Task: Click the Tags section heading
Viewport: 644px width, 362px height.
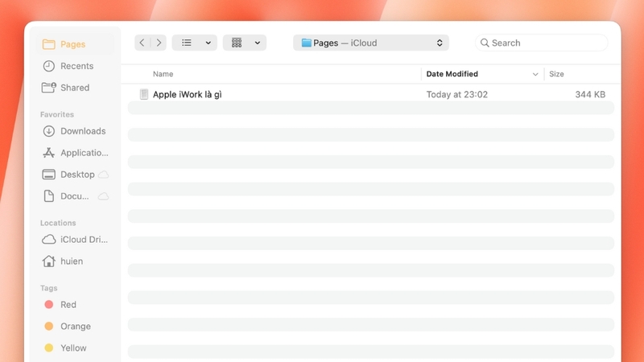Action: [x=49, y=288]
